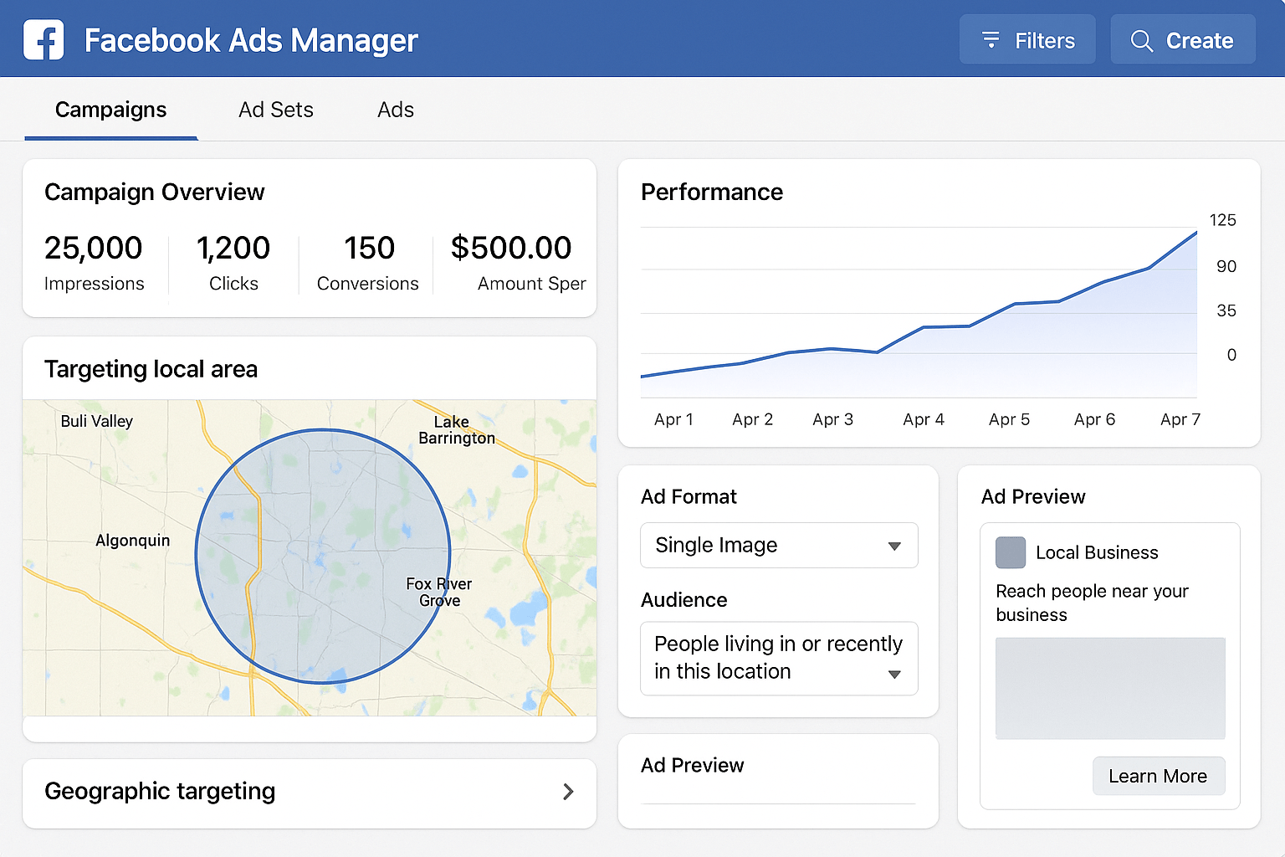
Task: Click the $500.00 amount spent value
Action: [511, 248]
